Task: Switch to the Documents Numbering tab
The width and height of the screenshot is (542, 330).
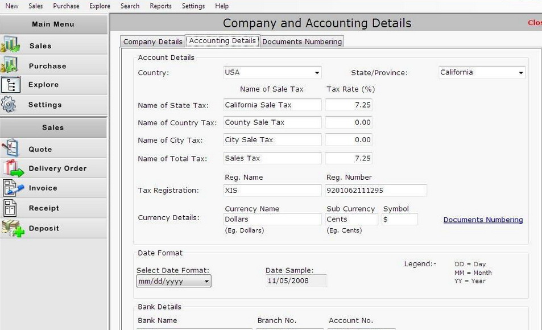Action: coord(302,42)
